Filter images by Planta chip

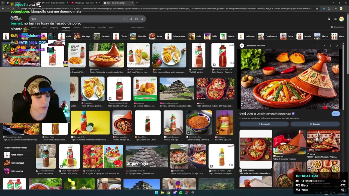click(x=321, y=36)
